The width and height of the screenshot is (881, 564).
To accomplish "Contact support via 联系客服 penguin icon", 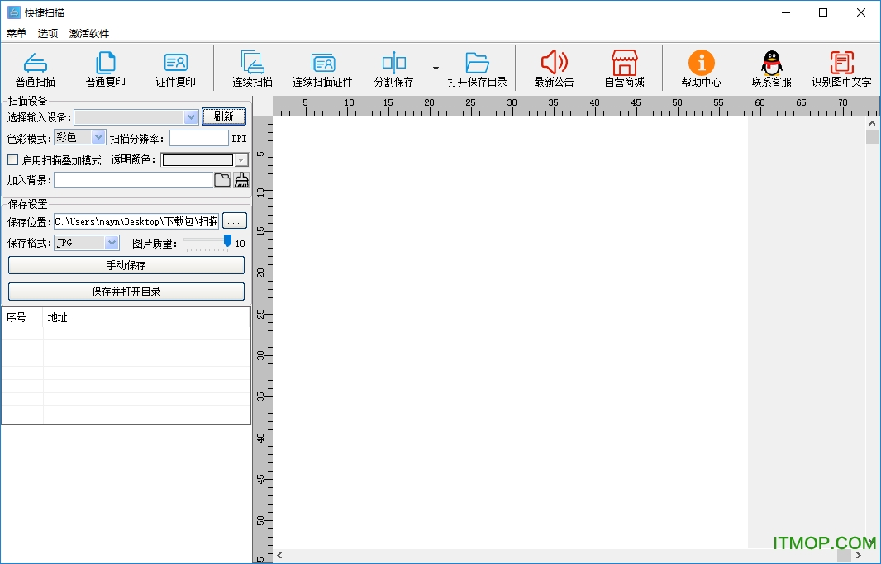I will coord(771,63).
